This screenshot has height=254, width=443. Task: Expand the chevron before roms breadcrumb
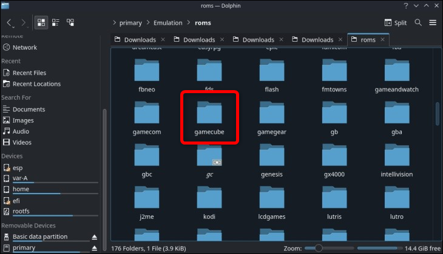point(189,22)
